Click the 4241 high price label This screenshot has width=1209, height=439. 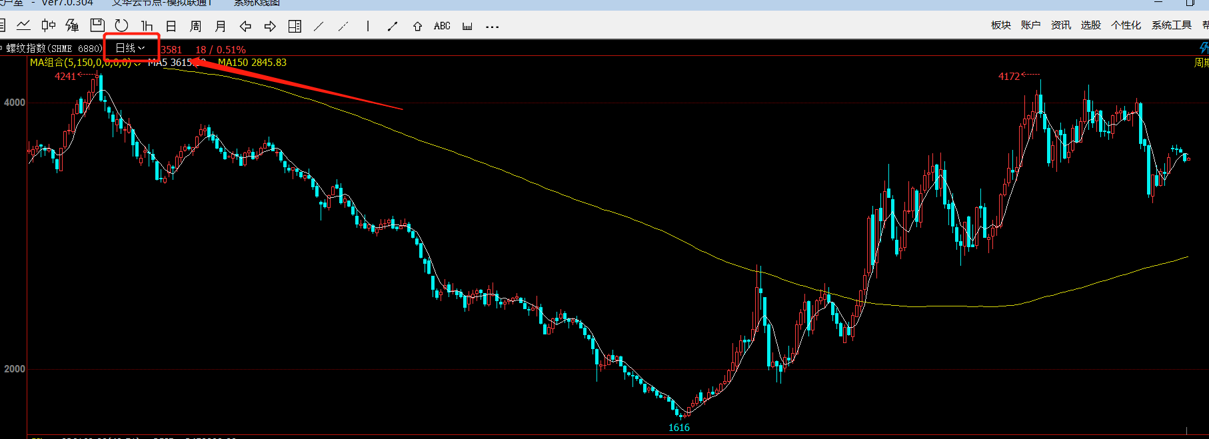[65, 77]
